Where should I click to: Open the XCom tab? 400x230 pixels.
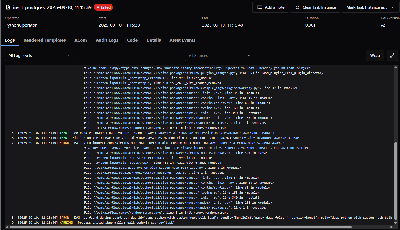click(81, 40)
